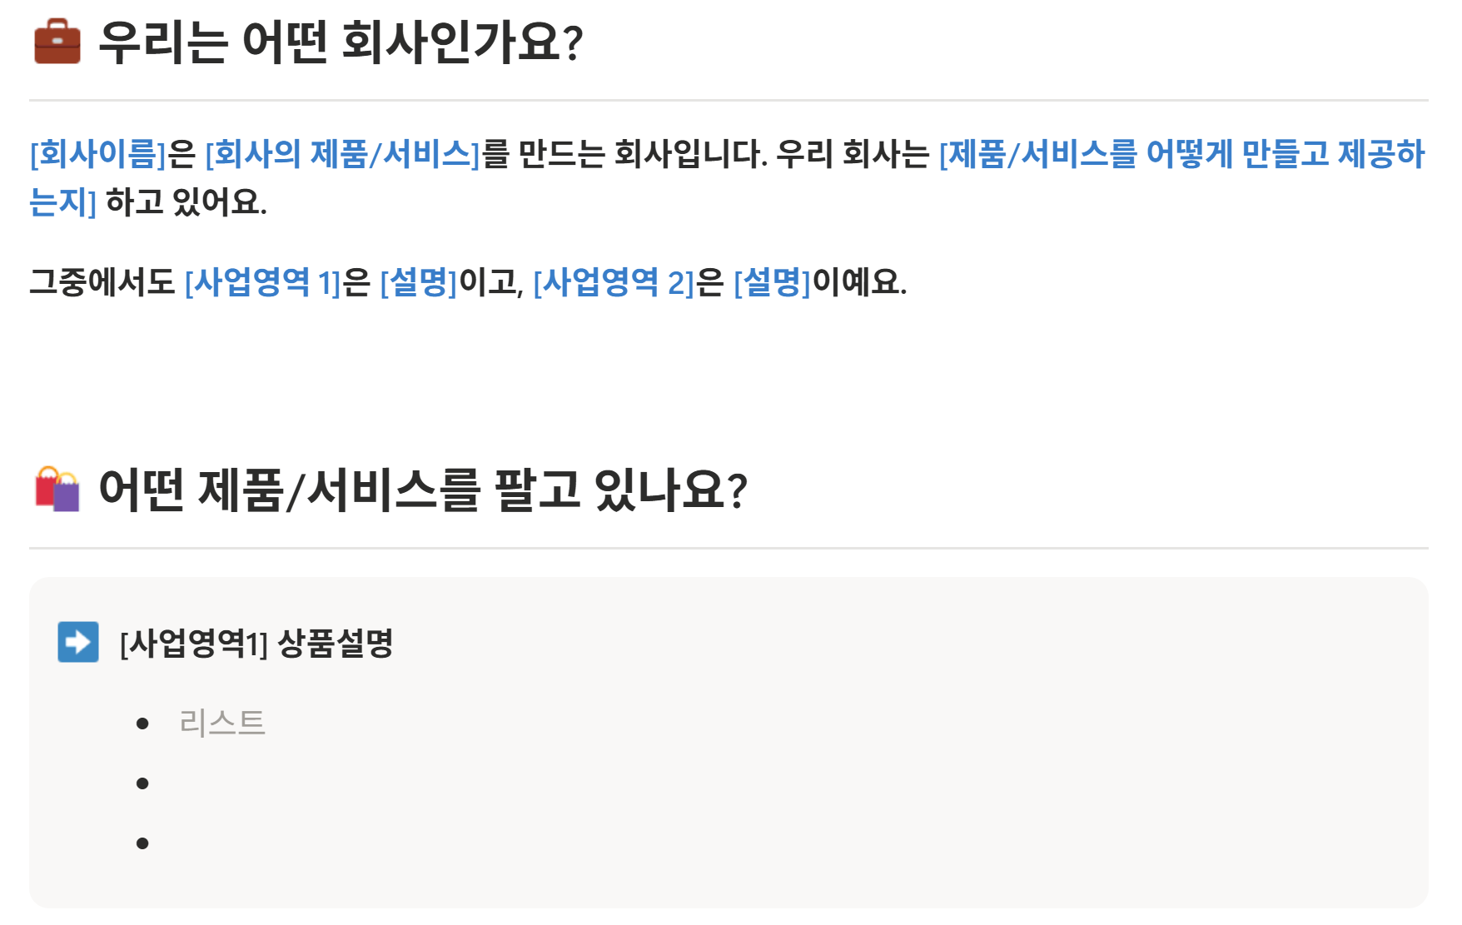Click the first [설명] placeholder
This screenshot has height=925, width=1462.
tap(419, 282)
